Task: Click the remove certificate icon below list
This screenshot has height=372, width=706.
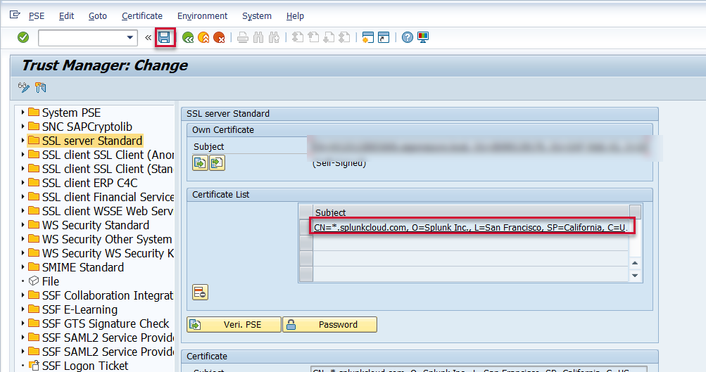Action: [x=200, y=293]
